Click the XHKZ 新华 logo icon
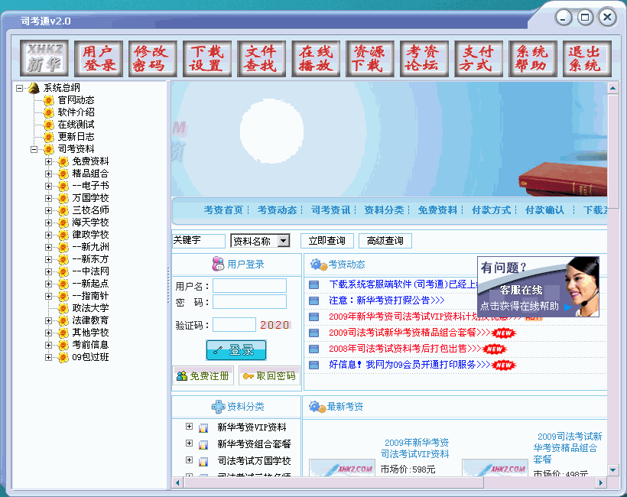627x497 pixels. [x=45, y=58]
